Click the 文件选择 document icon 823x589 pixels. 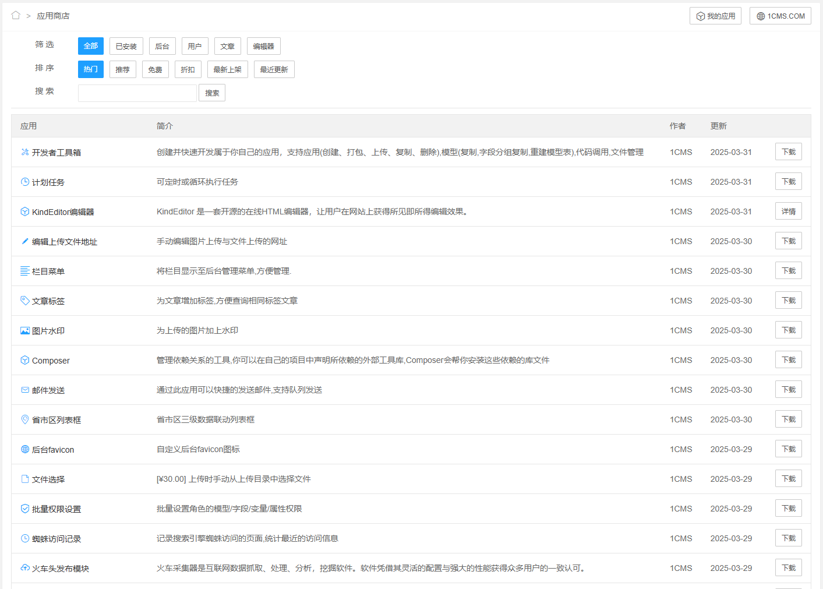tap(25, 479)
